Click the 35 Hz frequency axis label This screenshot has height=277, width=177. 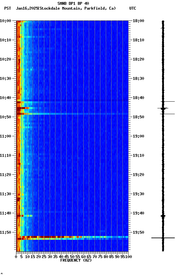[x=55, y=257]
